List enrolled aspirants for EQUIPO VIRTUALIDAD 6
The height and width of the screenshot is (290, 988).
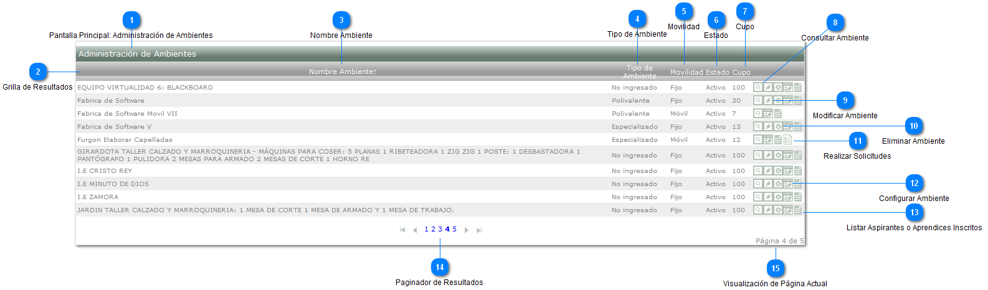[798, 87]
